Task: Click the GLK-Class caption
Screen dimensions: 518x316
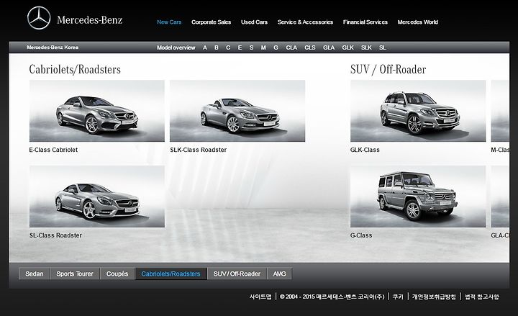Action: (x=365, y=150)
